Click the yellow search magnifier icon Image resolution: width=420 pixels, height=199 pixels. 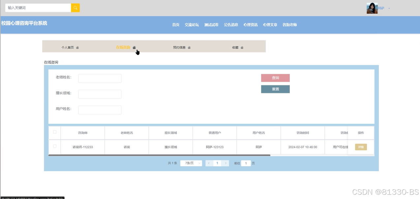click(75, 8)
